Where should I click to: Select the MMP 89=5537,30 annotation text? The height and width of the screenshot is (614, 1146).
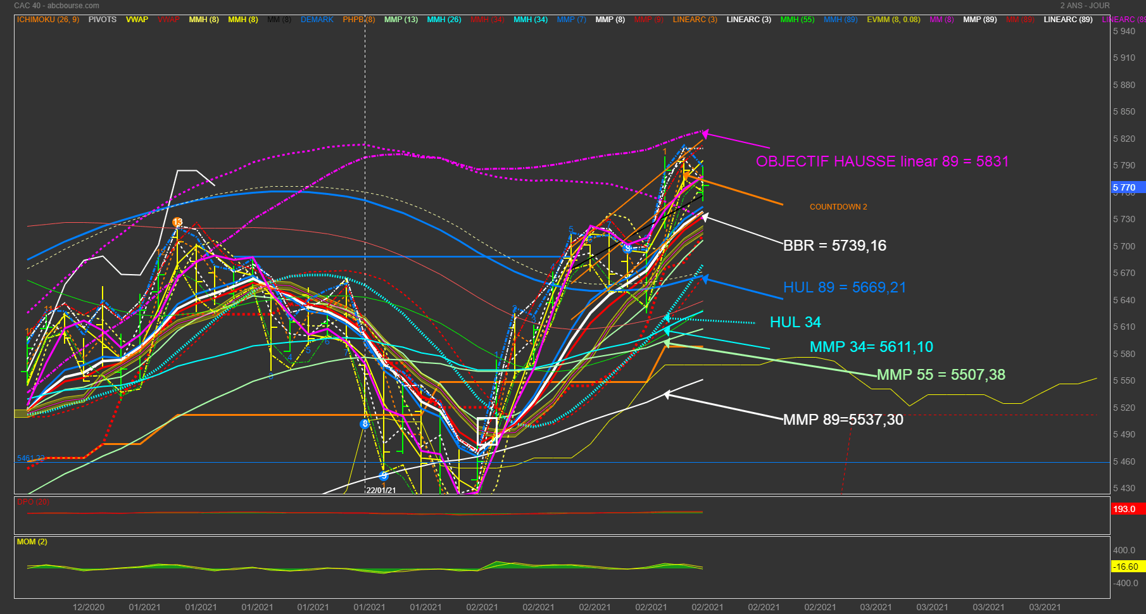click(x=843, y=420)
